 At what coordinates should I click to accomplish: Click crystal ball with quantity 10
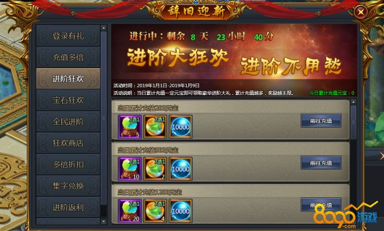[129, 169]
